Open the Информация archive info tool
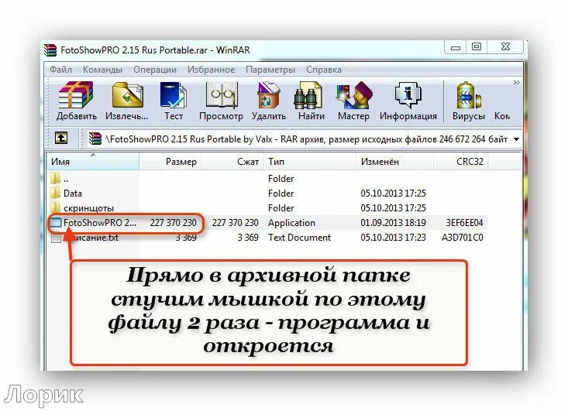 tap(408, 94)
